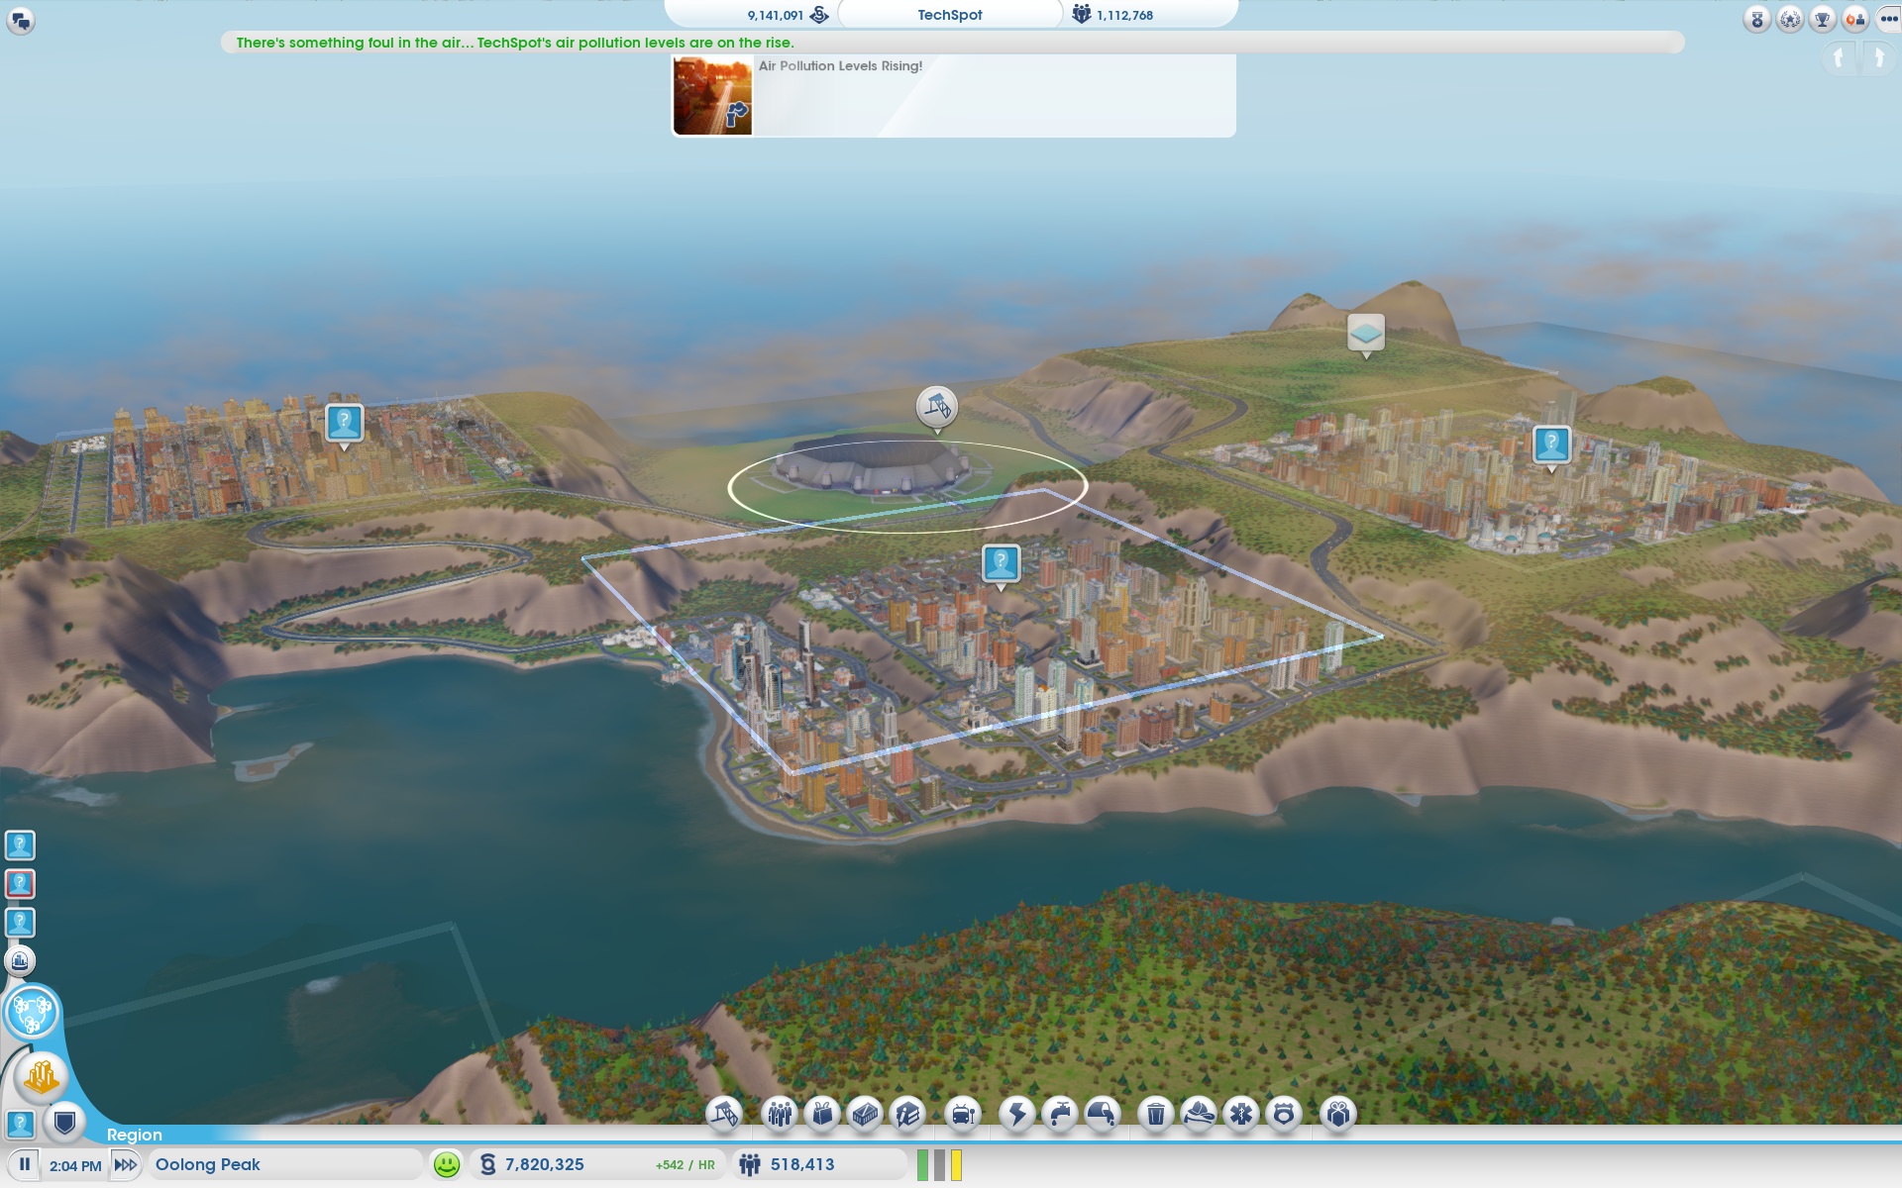The image size is (1902, 1188).
Task: Rotate camera with right curved arrow
Action: 1878,58
